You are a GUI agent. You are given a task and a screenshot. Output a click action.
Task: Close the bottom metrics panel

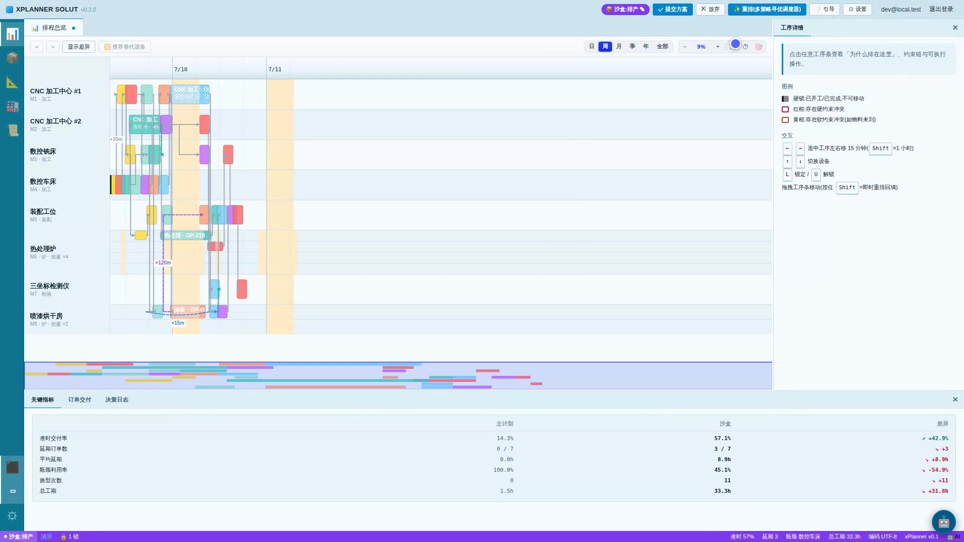(x=955, y=399)
